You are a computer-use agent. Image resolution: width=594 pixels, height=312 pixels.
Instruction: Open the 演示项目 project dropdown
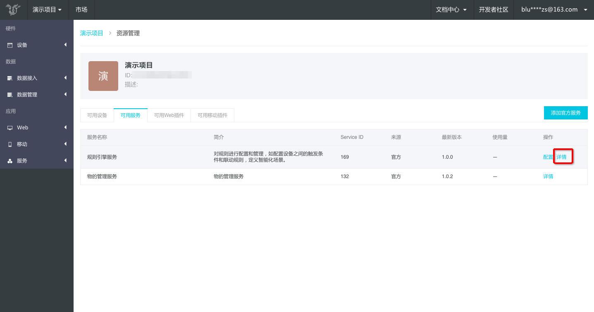click(x=48, y=10)
